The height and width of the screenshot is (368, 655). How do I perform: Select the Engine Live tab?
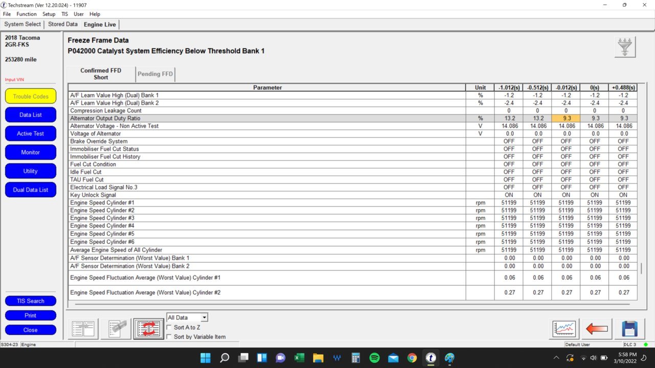coord(100,25)
